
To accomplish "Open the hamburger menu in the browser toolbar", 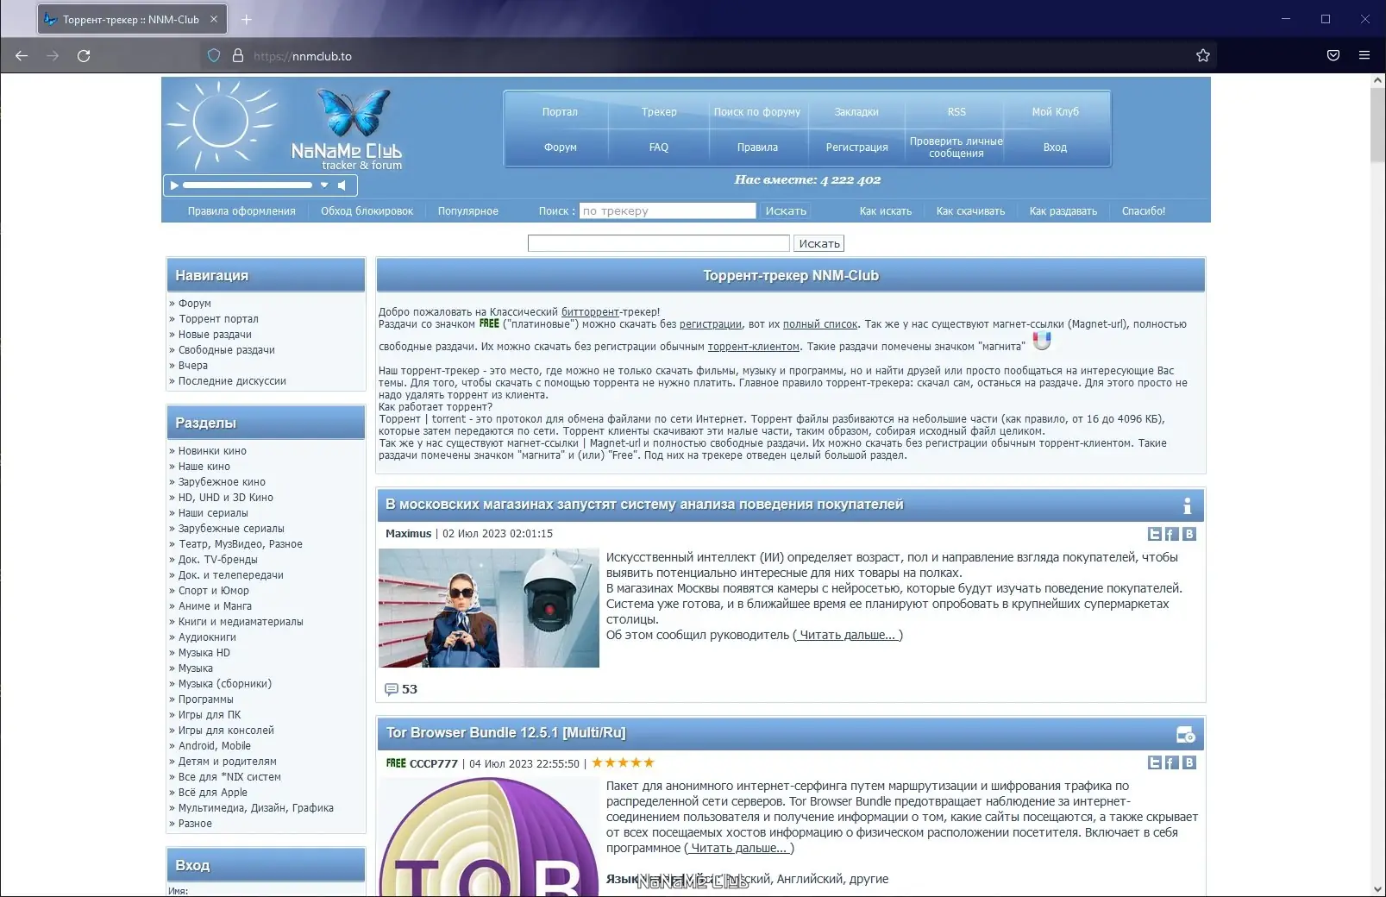I will [1364, 54].
